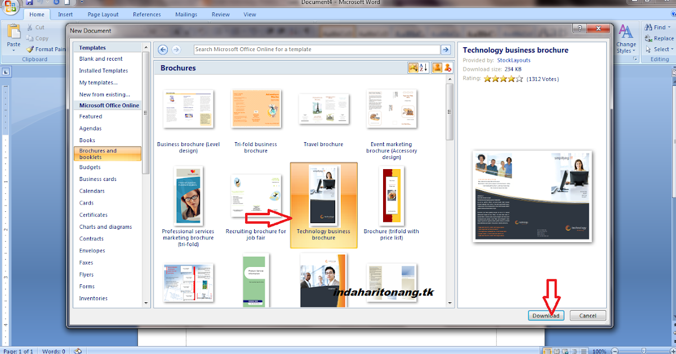This screenshot has width=676, height=354.
Task: Select the Travel brochure thumbnail
Action: pyautogui.click(x=323, y=110)
